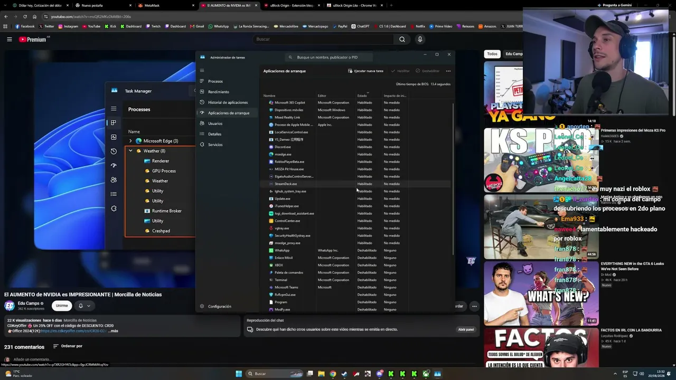This screenshot has width=676, height=380.
Task: Click the 'Unirme' join button
Action: pyautogui.click(x=62, y=306)
